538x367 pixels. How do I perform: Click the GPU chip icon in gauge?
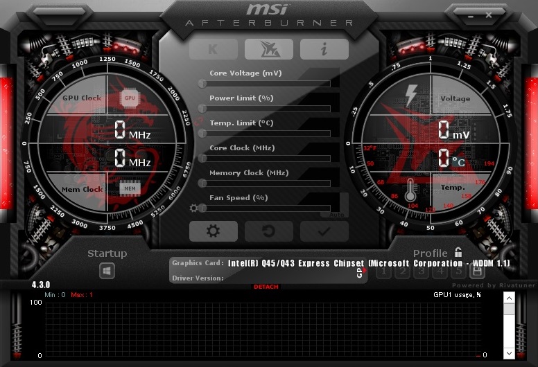tap(130, 98)
